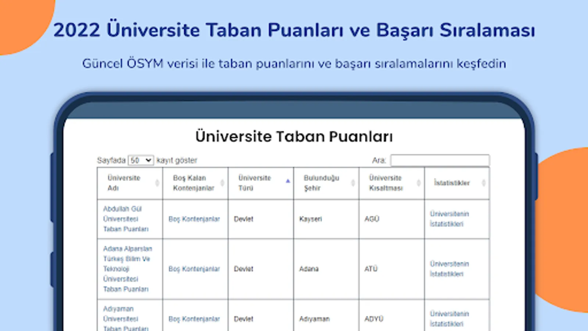Open the records-per-page dropdown showing 50

(x=141, y=160)
